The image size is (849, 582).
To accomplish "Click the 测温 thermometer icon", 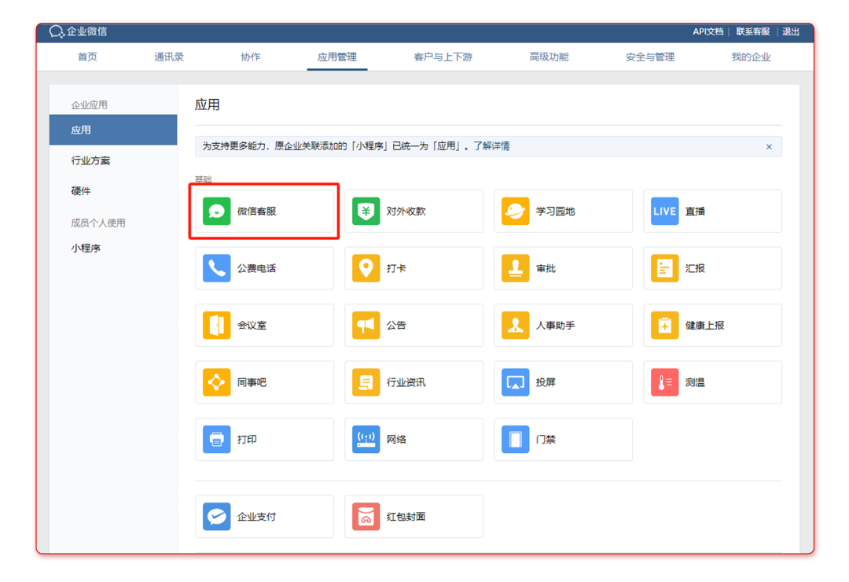I will click(665, 382).
